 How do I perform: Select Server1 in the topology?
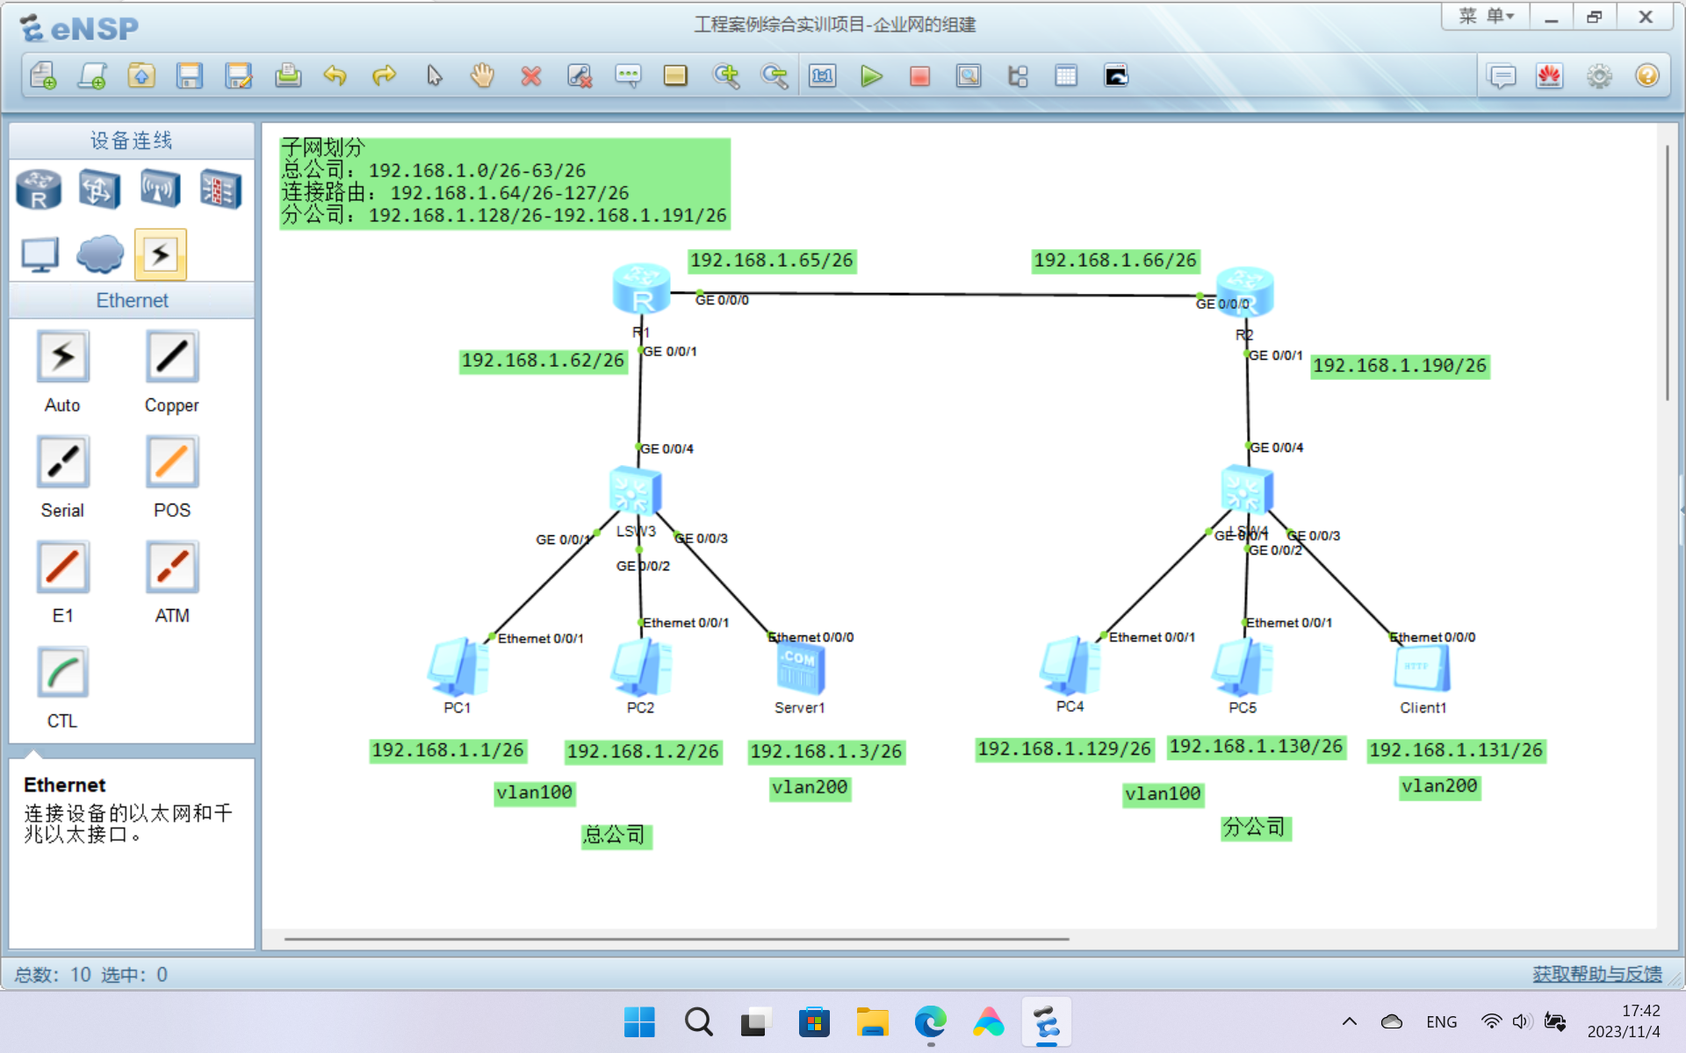[800, 670]
